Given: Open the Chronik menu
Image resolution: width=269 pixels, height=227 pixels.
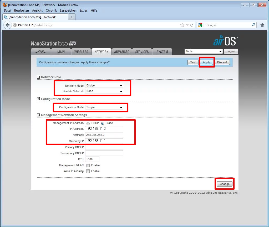Looking at the screenshot, I should click(51, 11).
